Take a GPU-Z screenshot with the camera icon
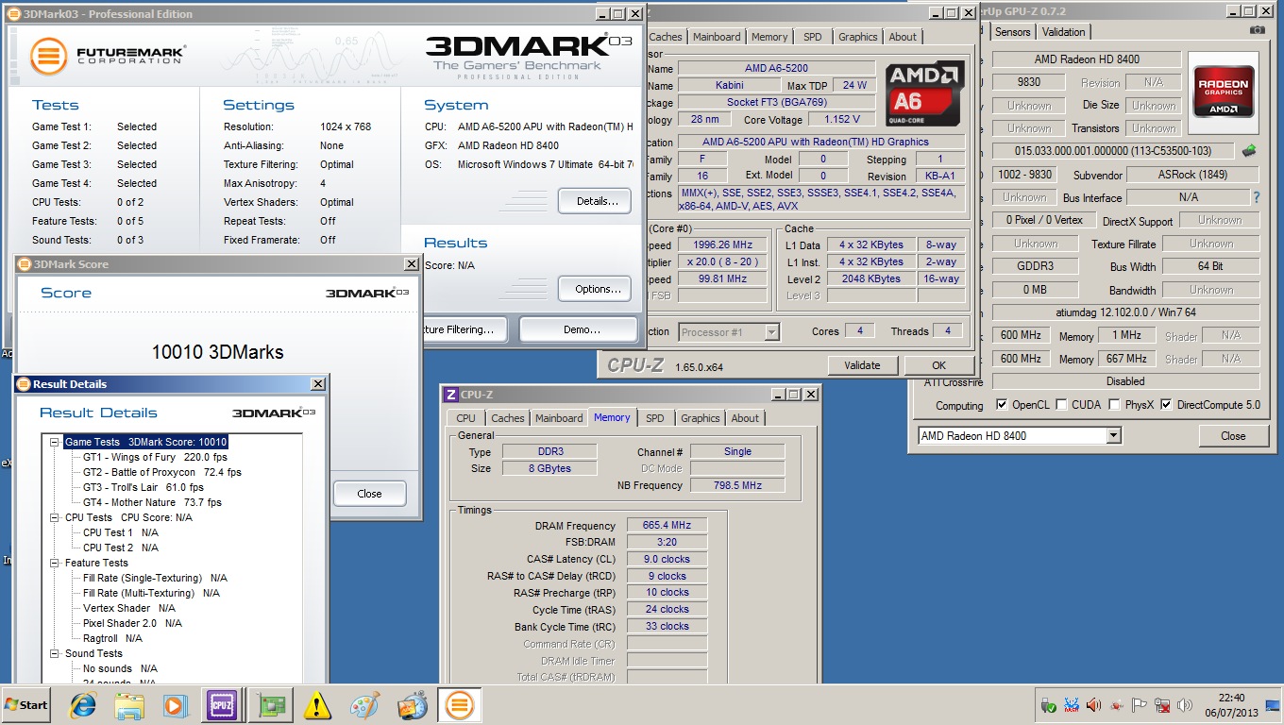Image resolution: width=1284 pixels, height=725 pixels. click(x=1257, y=30)
